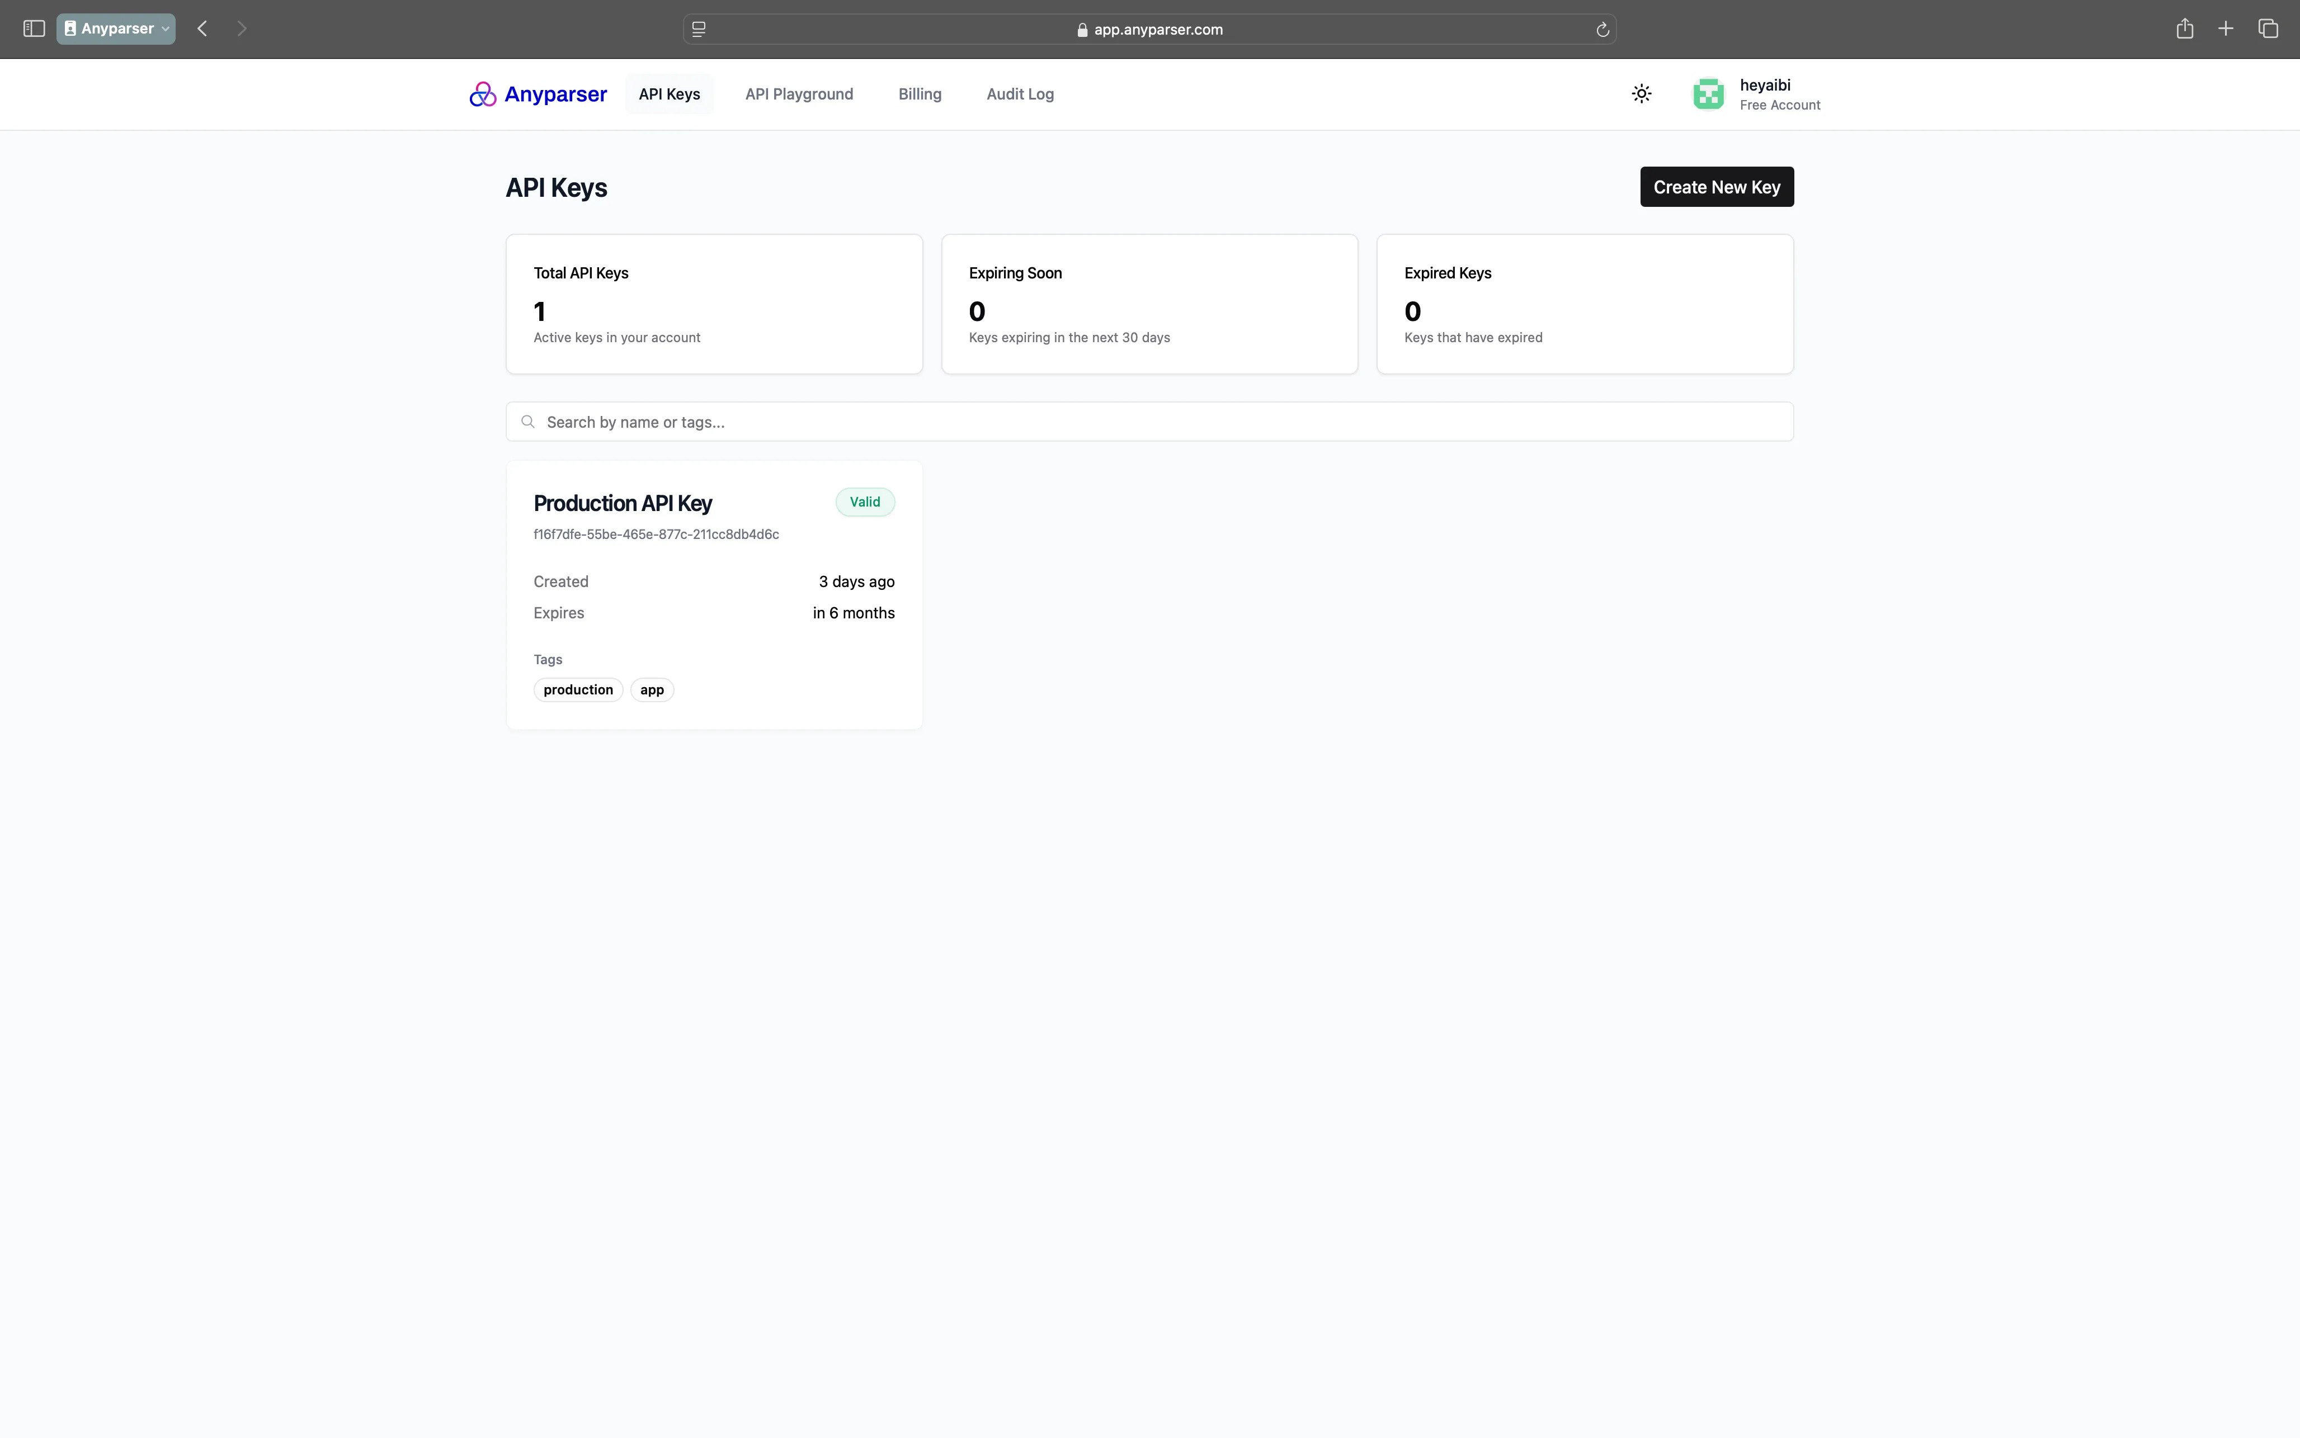This screenshot has height=1438, width=2300.
Task: Open the Billing page
Action: pyautogui.click(x=919, y=94)
